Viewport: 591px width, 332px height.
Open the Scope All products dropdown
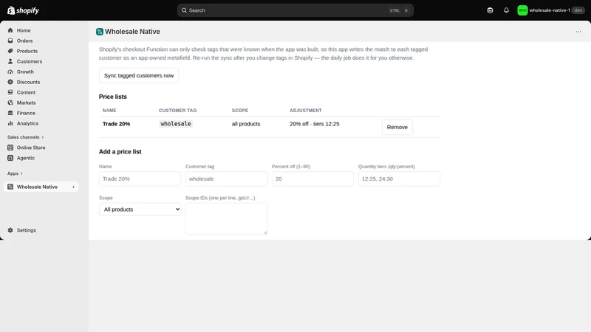coord(140,210)
